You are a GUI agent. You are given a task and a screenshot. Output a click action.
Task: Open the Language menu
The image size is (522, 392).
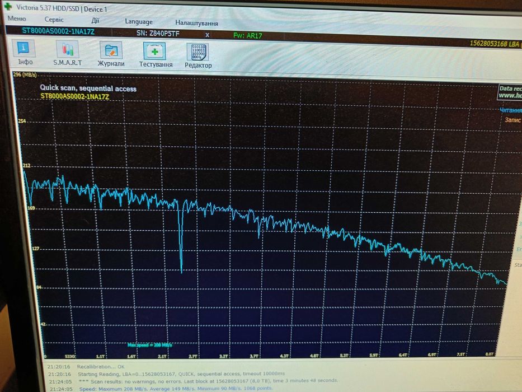tap(139, 22)
